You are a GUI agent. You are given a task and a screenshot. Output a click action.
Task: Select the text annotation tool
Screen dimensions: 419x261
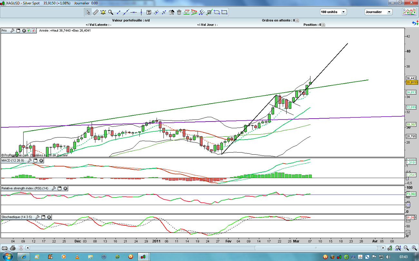[149, 12]
